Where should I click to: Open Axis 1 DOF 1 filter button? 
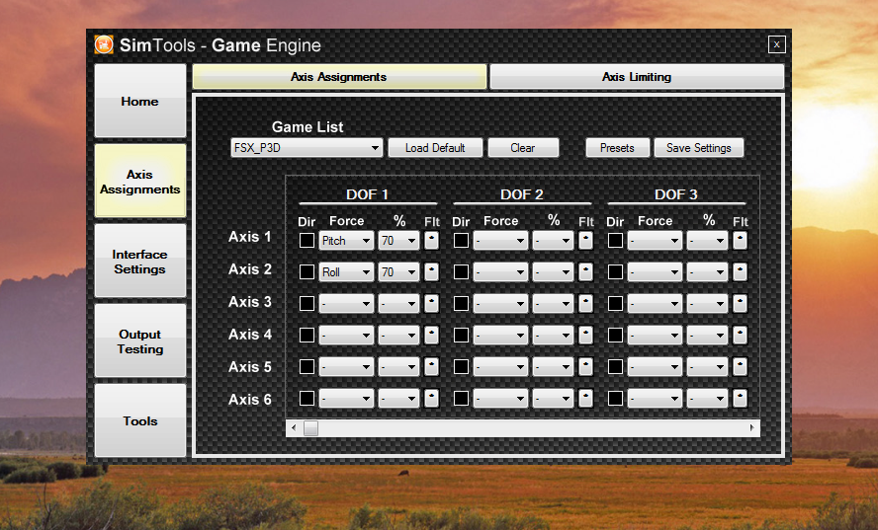click(431, 241)
